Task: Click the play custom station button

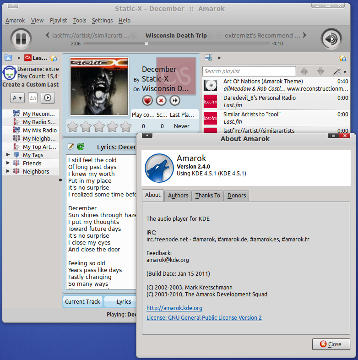Action: [x=48, y=98]
